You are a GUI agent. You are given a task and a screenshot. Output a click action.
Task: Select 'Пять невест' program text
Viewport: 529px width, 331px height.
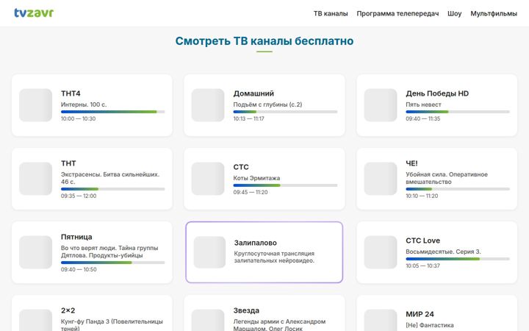click(x=423, y=104)
